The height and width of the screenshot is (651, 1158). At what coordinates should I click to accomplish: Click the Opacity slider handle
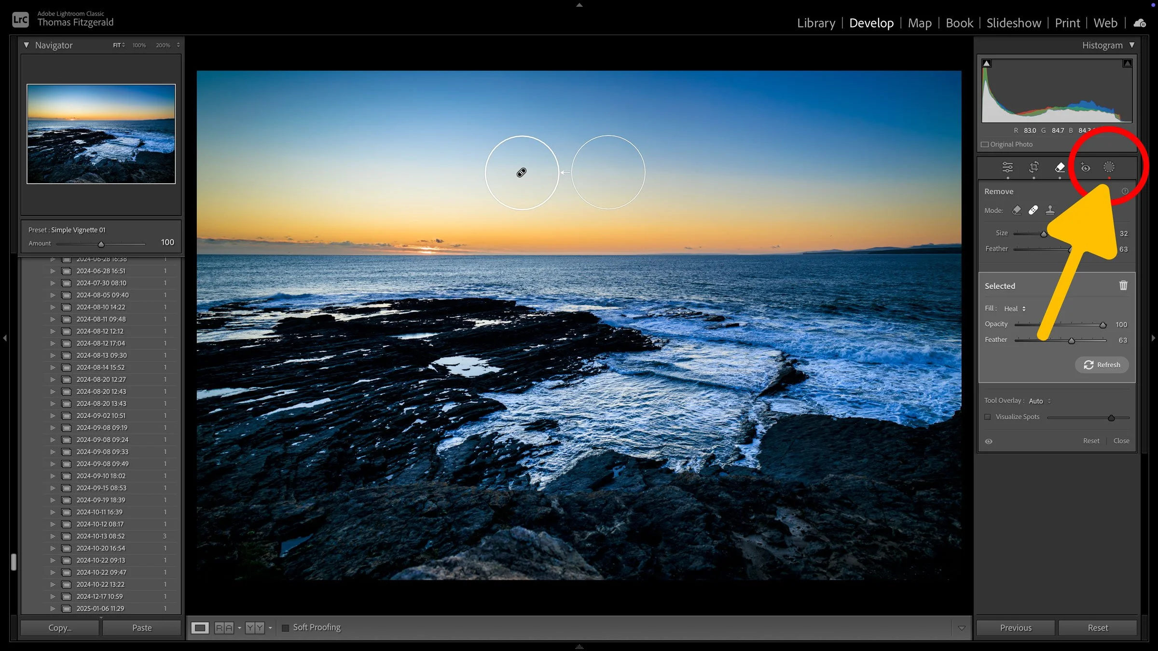(x=1103, y=325)
